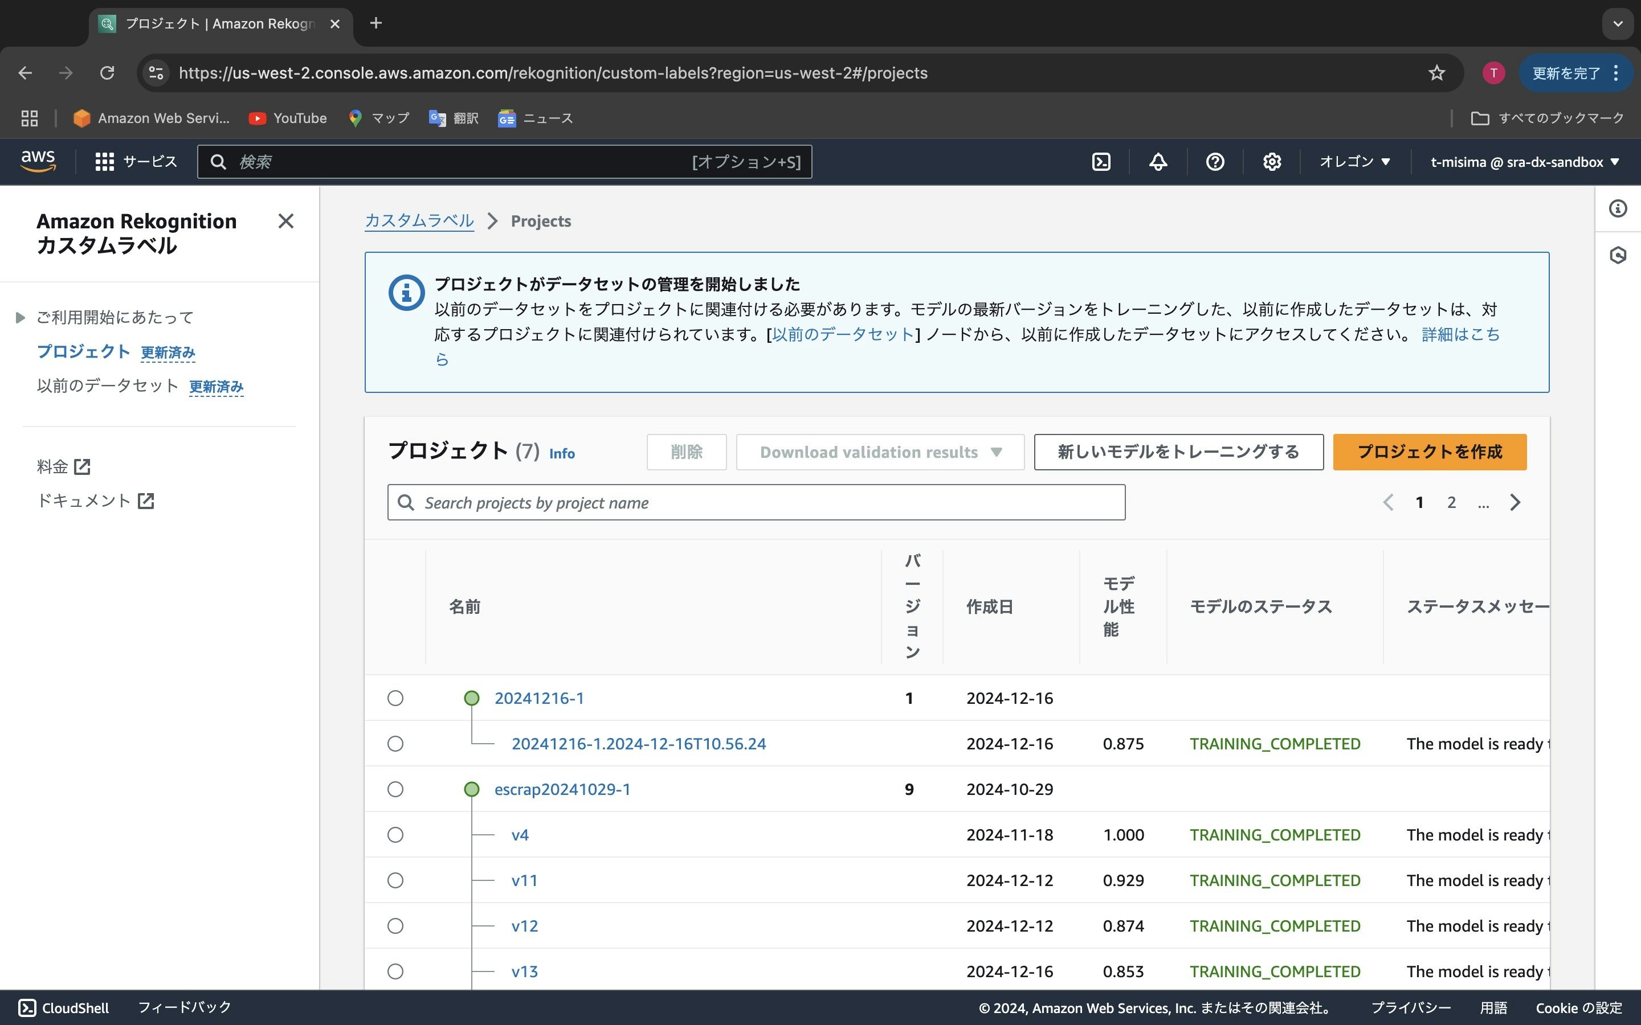
Task: Click the project name search field
Action: (756, 502)
